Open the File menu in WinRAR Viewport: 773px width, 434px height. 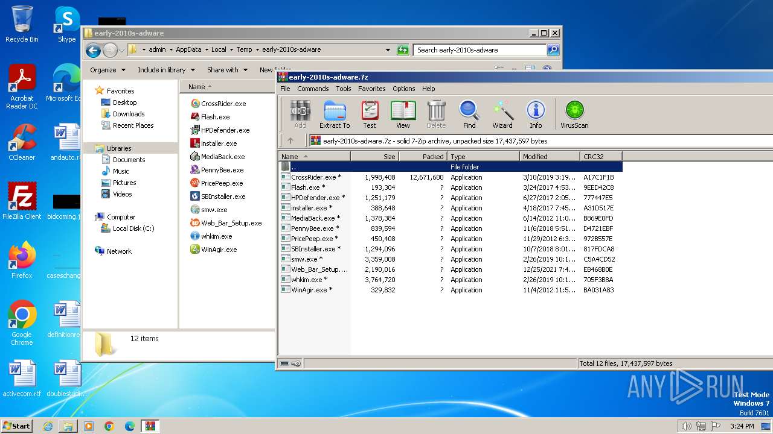285,89
